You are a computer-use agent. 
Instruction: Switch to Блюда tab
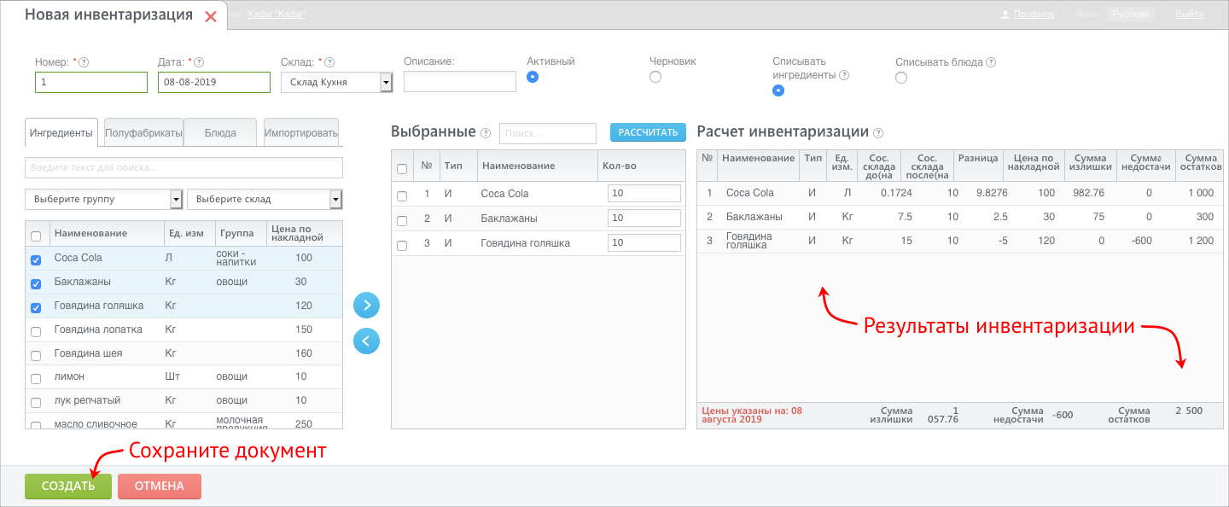pos(221,133)
